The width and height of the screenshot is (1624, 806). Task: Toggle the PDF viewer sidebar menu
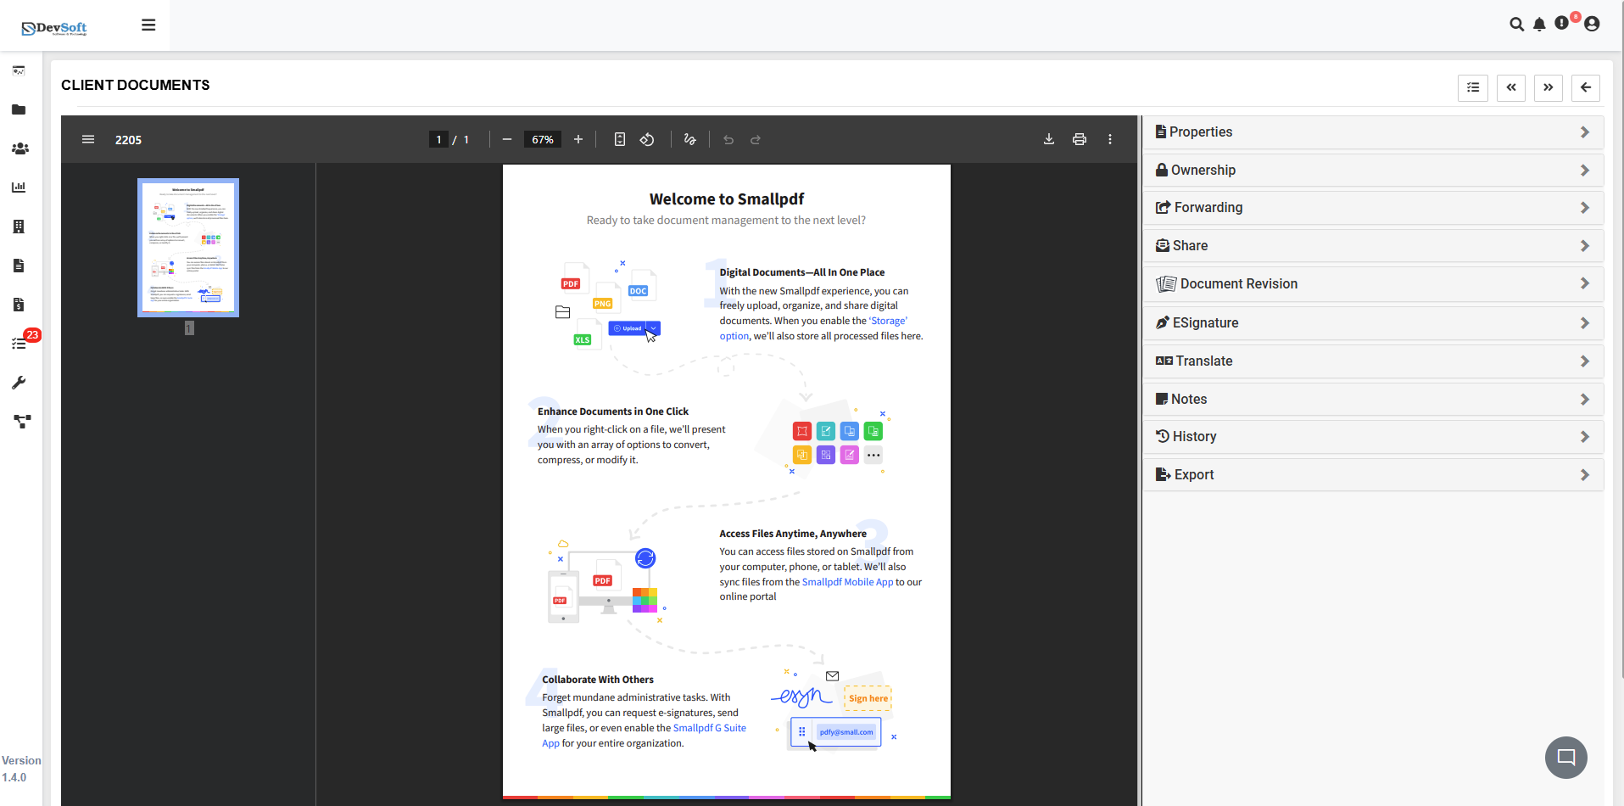coord(88,139)
